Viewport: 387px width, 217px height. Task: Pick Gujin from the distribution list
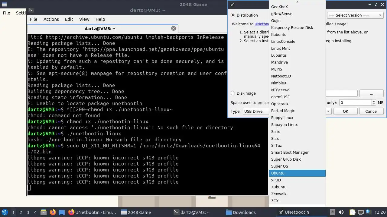[297, 20]
